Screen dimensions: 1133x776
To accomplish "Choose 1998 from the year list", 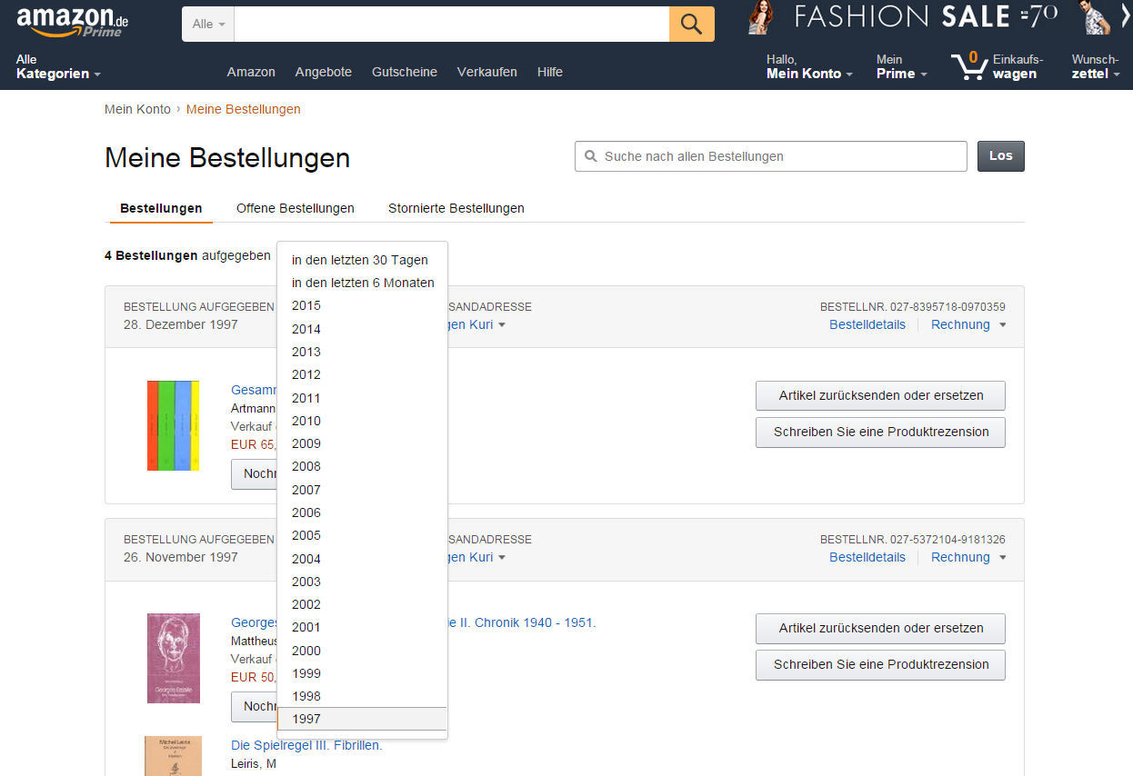I will [363, 696].
